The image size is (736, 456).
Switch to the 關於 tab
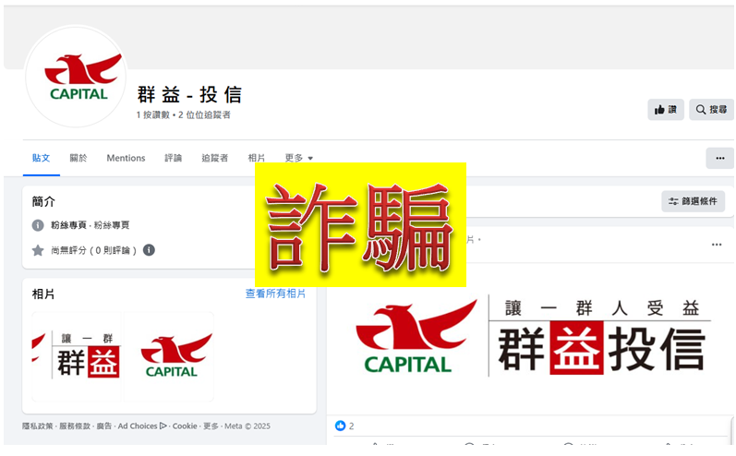78,158
